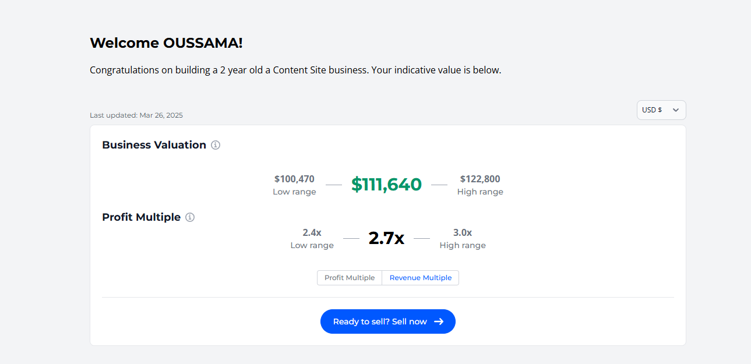The height and width of the screenshot is (364, 751).
Task: Click the 3.0x high range multiple
Action: point(463,232)
